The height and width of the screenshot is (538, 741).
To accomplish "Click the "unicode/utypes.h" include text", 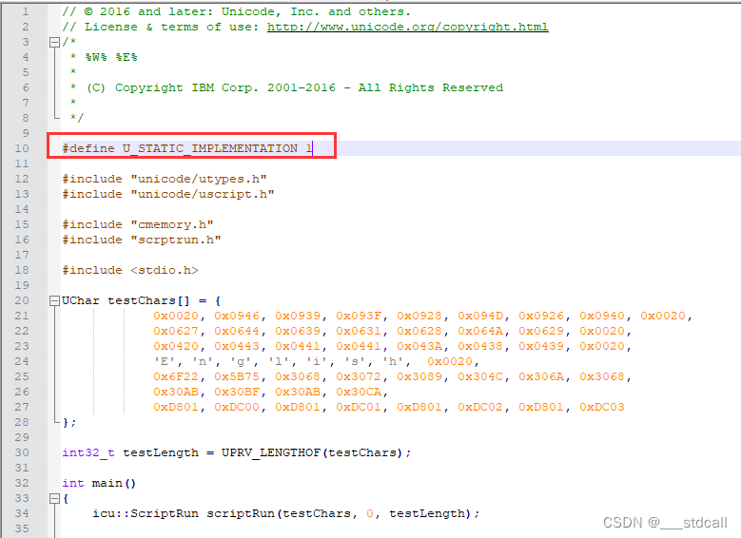I will point(199,179).
